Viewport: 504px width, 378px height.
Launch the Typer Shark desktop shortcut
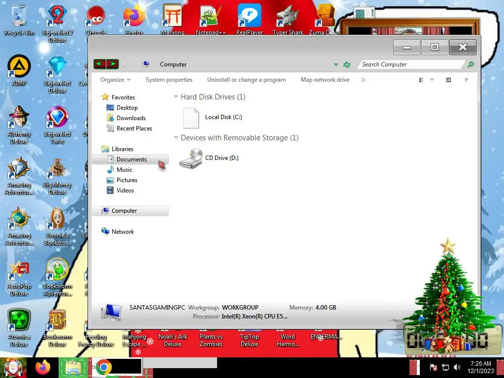(287, 20)
